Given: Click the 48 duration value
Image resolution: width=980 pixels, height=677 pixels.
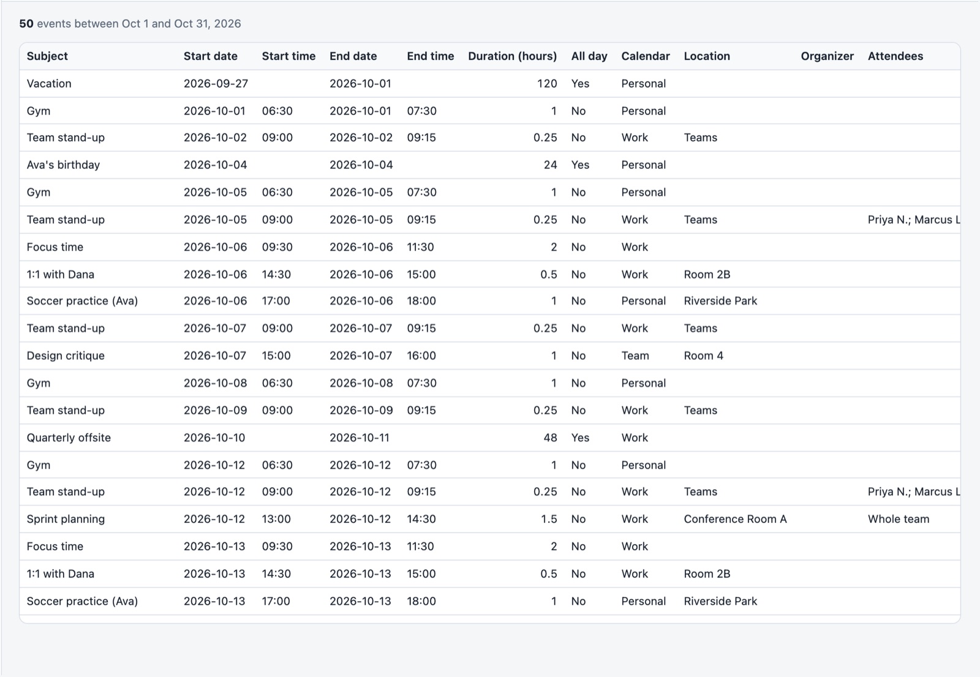Looking at the screenshot, I should [550, 438].
